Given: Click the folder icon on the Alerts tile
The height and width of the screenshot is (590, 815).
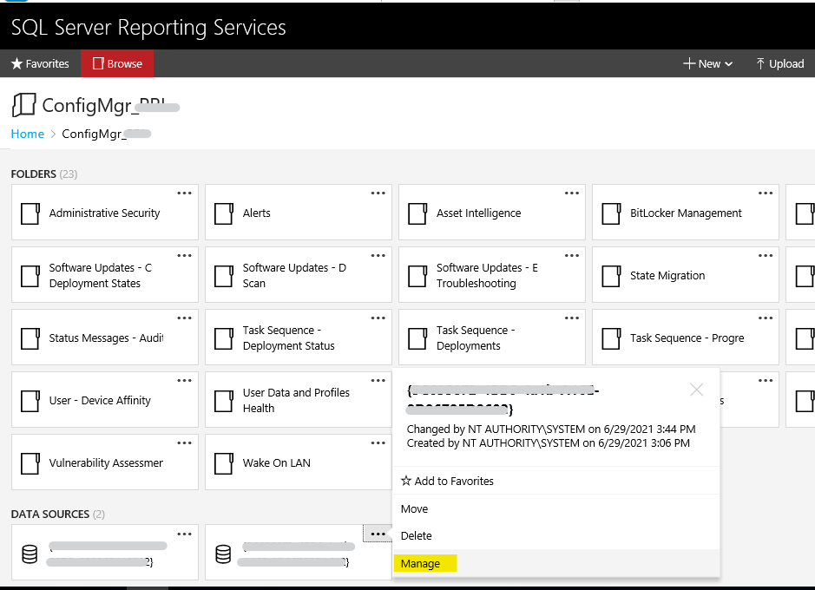Looking at the screenshot, I should [x=223, y=212].
